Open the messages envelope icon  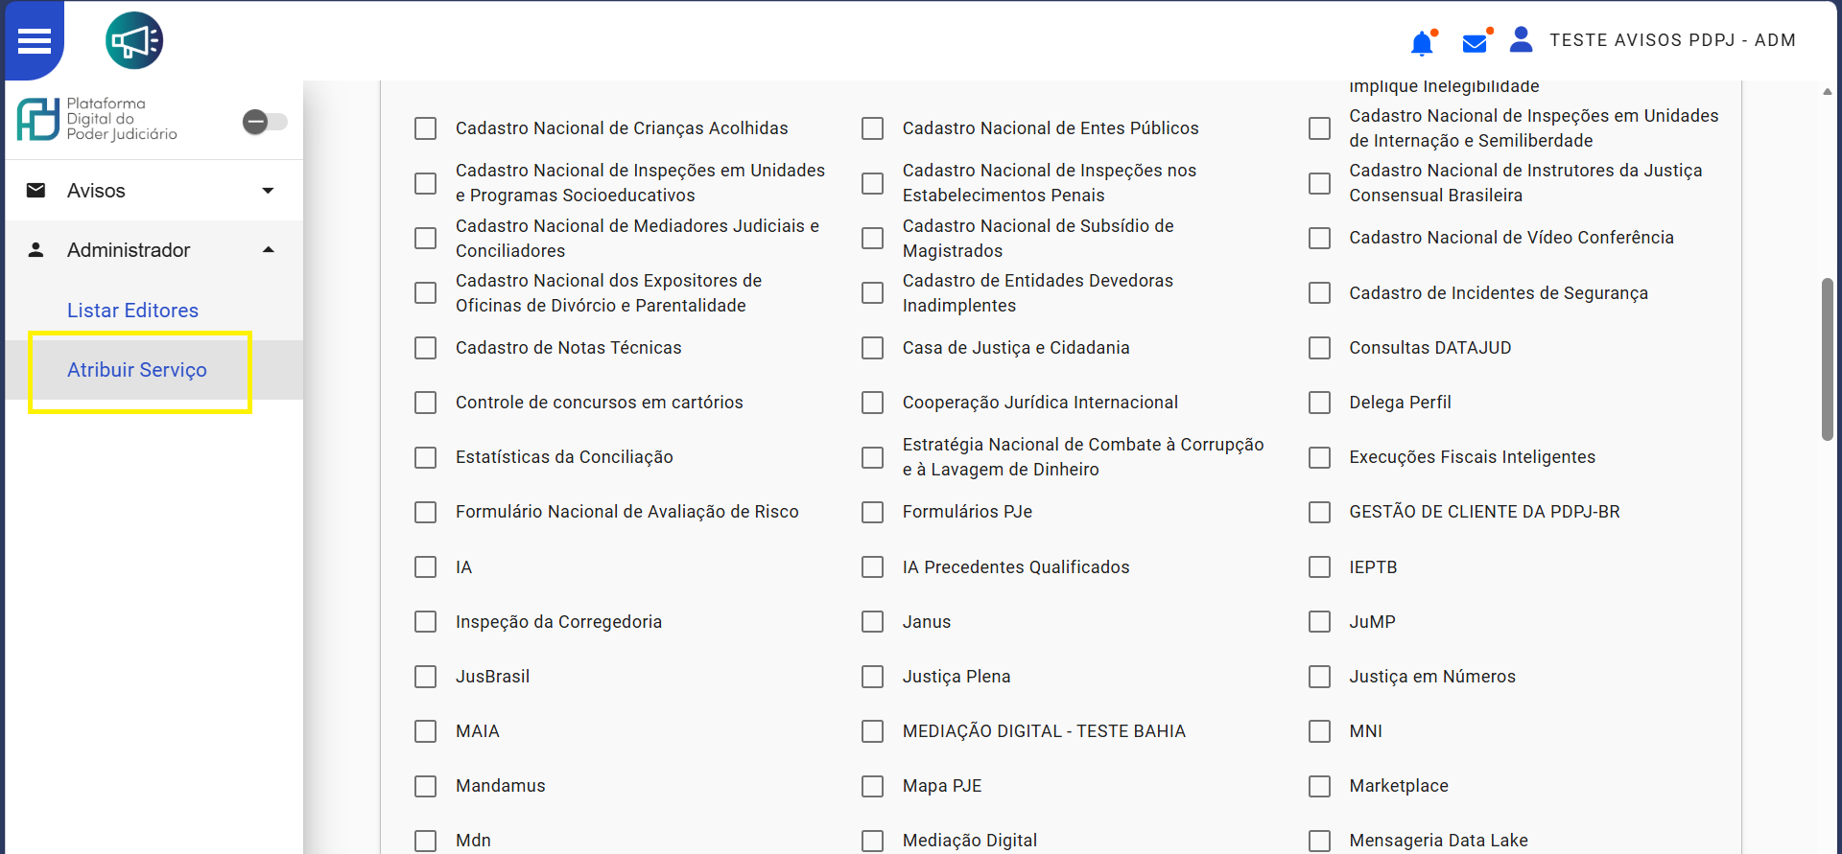coord(1475,43)
